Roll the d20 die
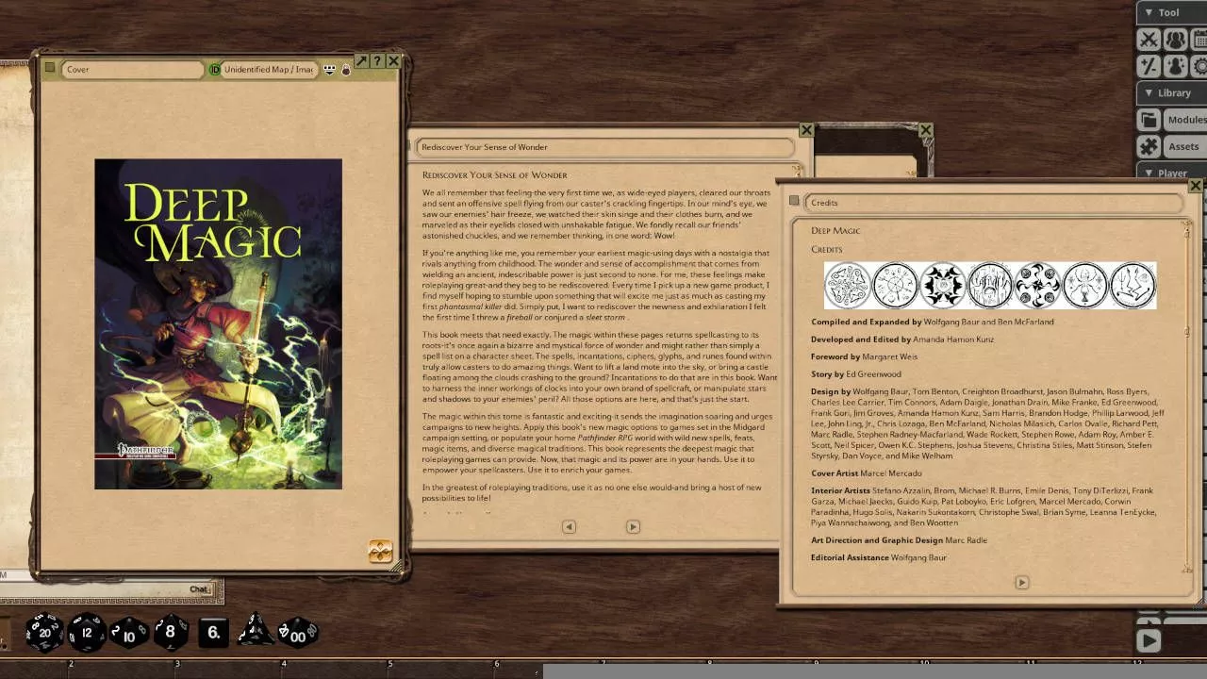Image resolution: width=1207 pixels, height=679 pixels. click(43, 632)
